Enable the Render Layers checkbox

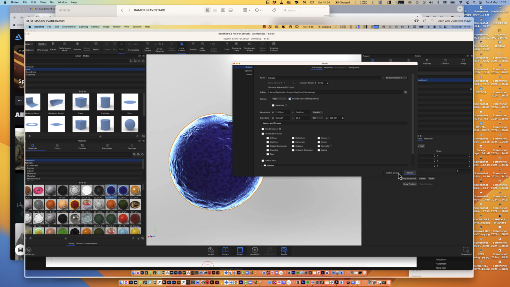pos(263,129)
